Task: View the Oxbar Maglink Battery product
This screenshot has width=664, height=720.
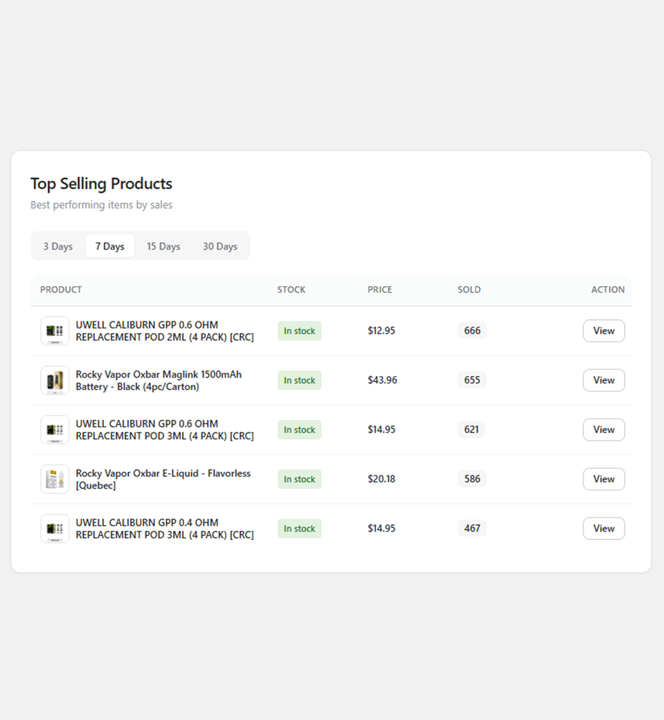Action: (x=604, y=380)
